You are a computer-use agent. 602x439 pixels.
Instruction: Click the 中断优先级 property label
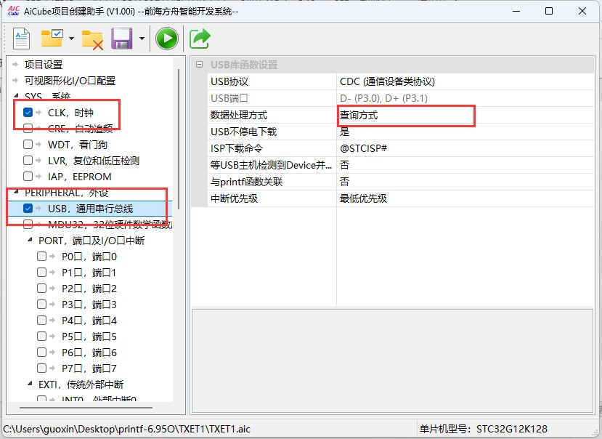(235, 198)
